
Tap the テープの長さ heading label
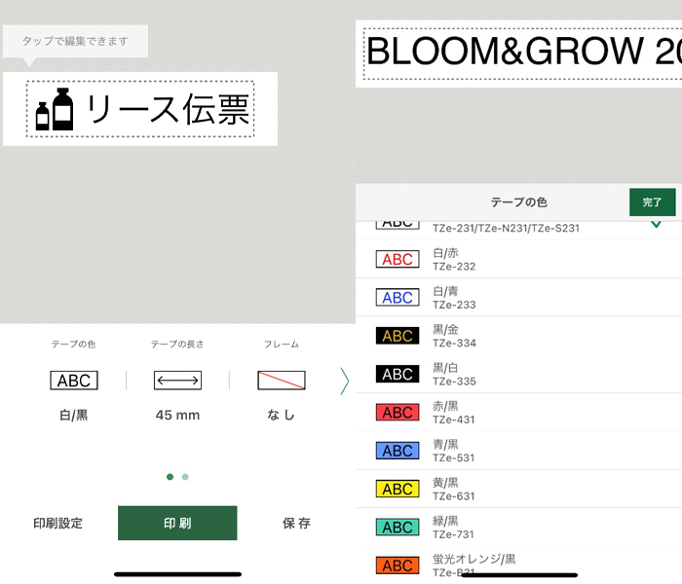click(x=177, y=345)
